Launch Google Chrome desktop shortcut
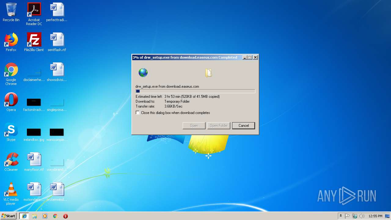 pos(11,74)
